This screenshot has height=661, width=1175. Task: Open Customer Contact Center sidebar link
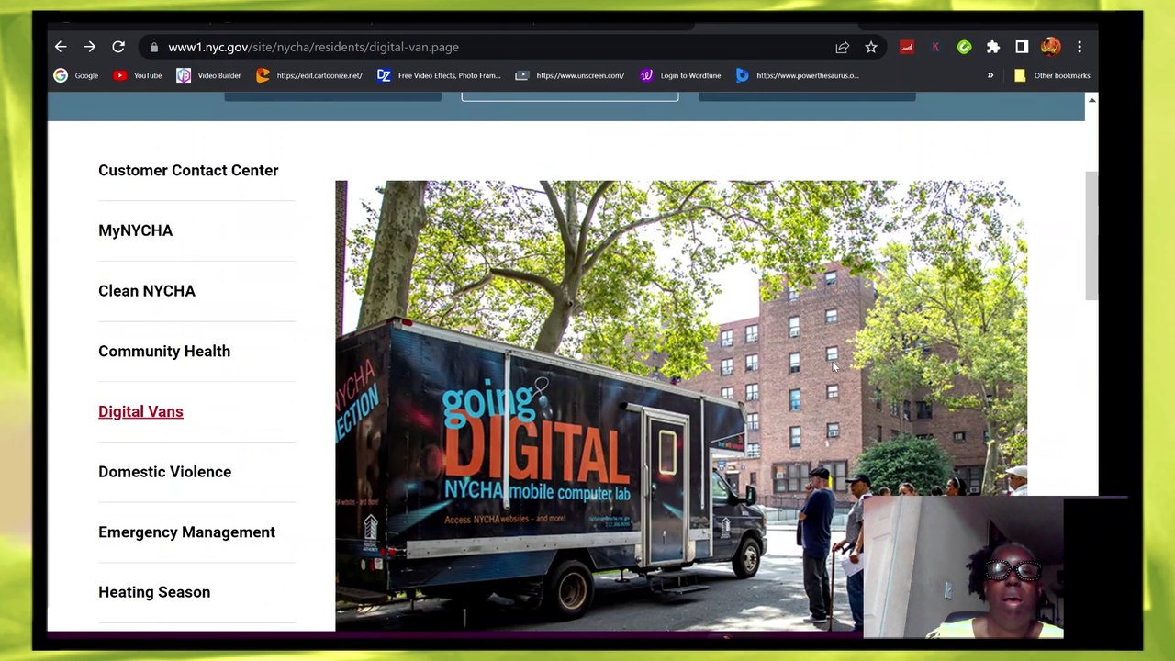(x=188, y=170)
